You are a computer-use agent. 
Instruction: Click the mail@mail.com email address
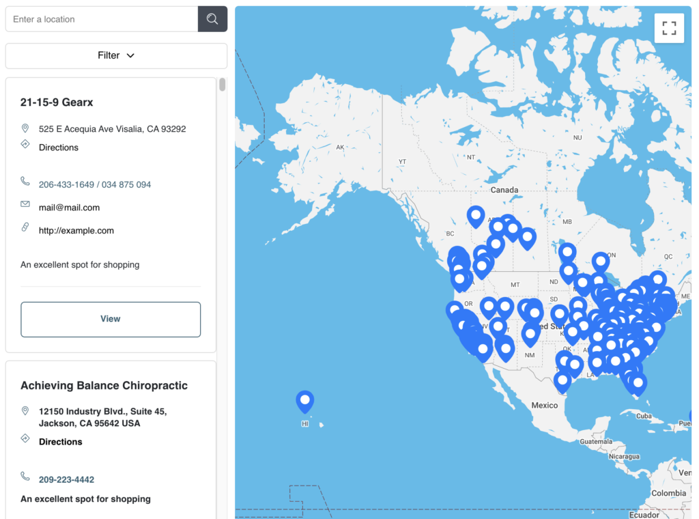tap(69, 207)
